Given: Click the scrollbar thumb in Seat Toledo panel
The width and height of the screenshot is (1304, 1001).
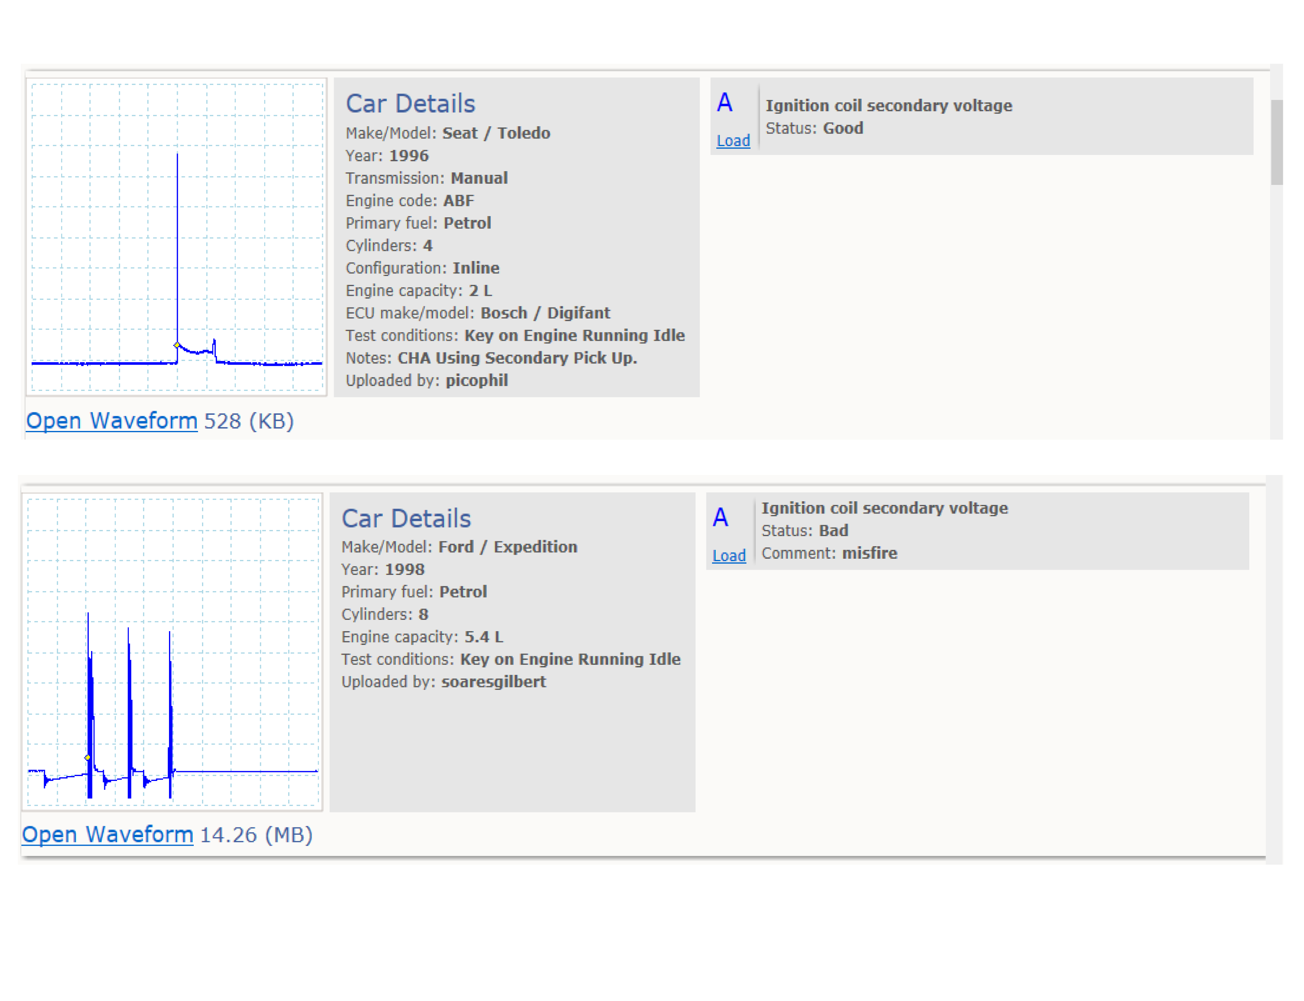Looking at the screenshot, I should click(1276, 142).
